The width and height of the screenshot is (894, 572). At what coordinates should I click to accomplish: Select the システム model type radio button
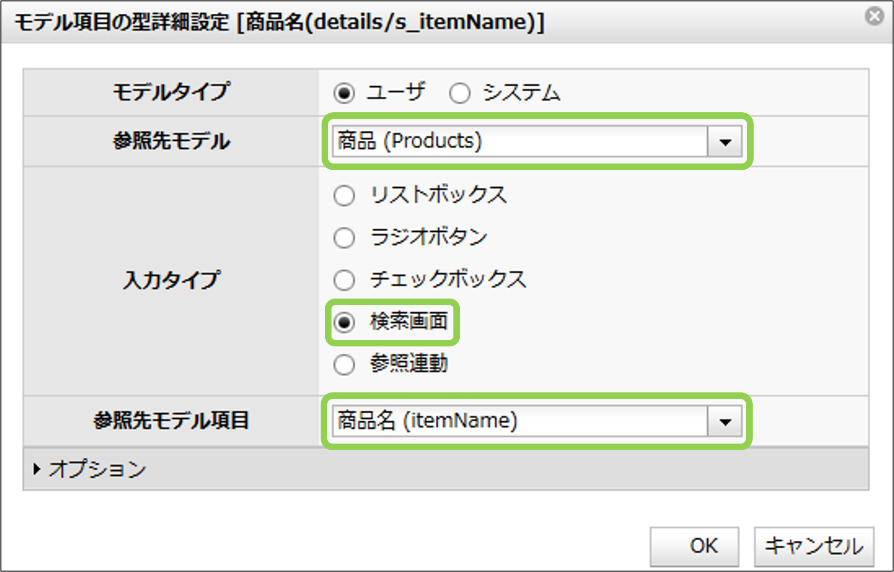pos(460,93)
